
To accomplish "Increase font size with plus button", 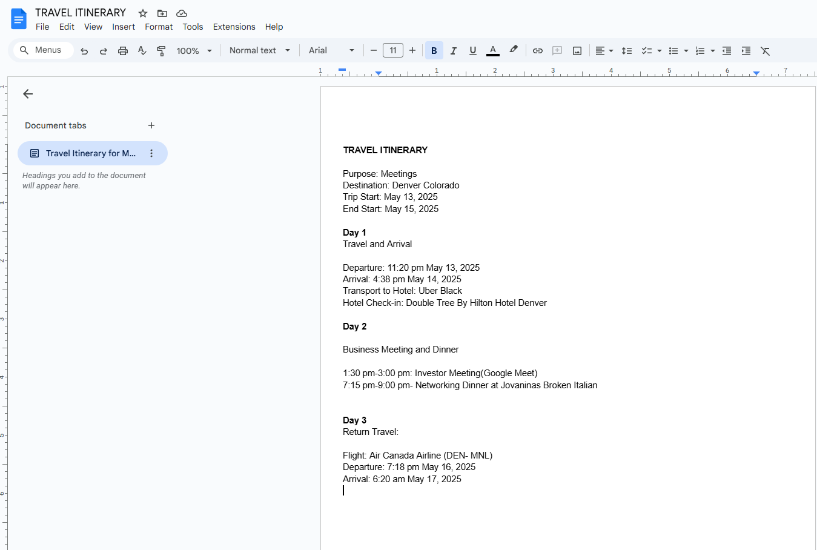I will 412,51.
